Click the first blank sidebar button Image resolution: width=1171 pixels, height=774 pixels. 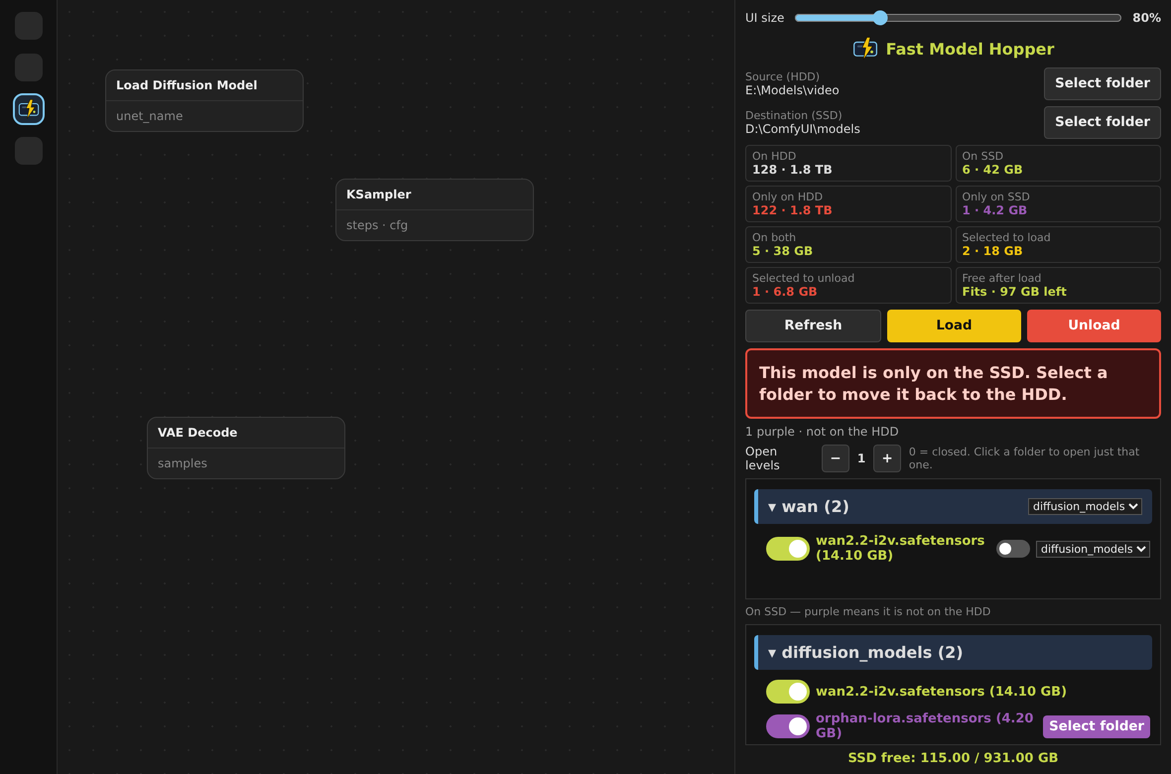tap(29, 26)
